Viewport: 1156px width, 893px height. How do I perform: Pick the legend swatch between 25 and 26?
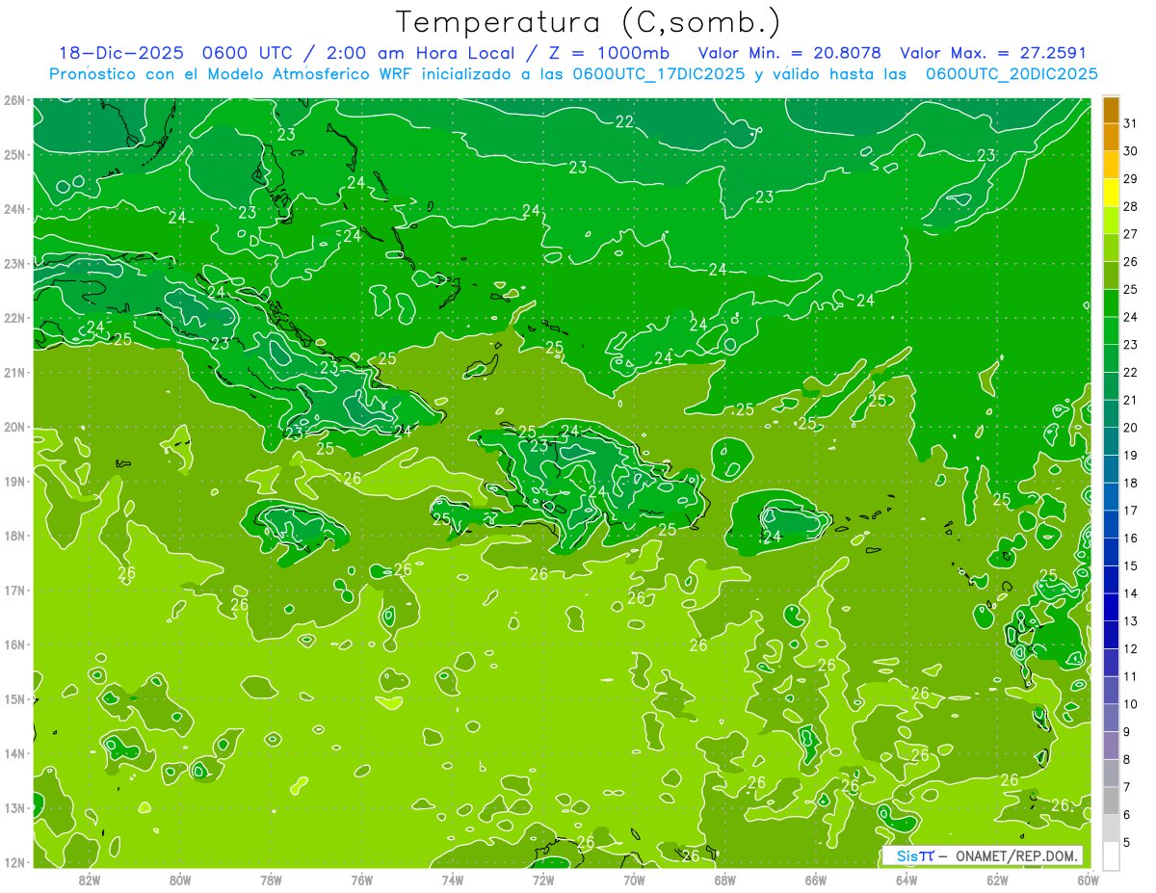[x=1111, y=275]
